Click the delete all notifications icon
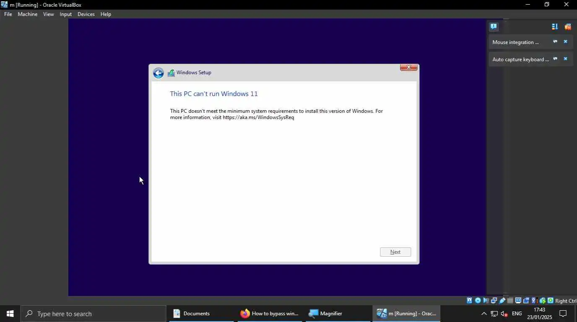This screenshot has width=577, height=322. click(568, 27)
